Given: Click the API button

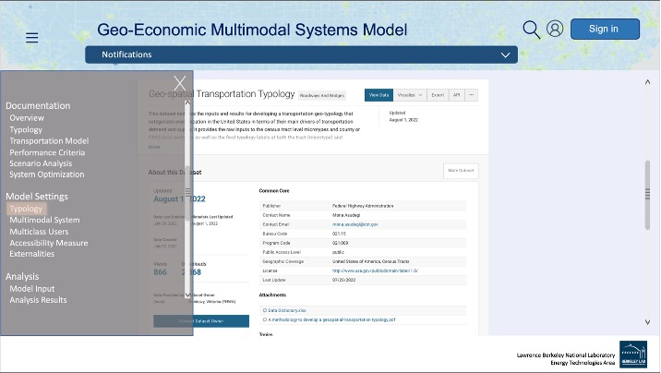Looking at the screenshot, I should tap(457, 95).
